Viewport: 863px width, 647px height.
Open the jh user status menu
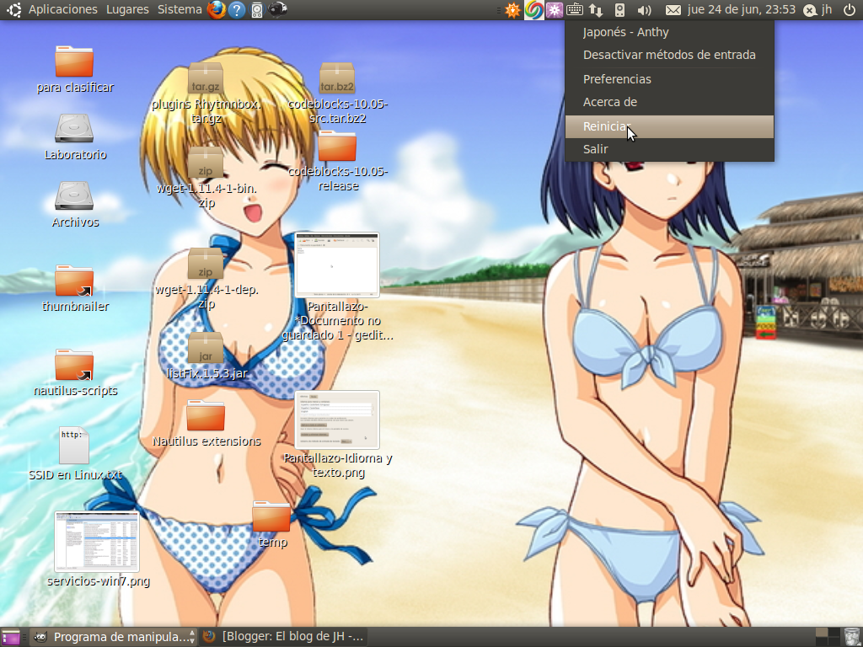tap(817, 9)
